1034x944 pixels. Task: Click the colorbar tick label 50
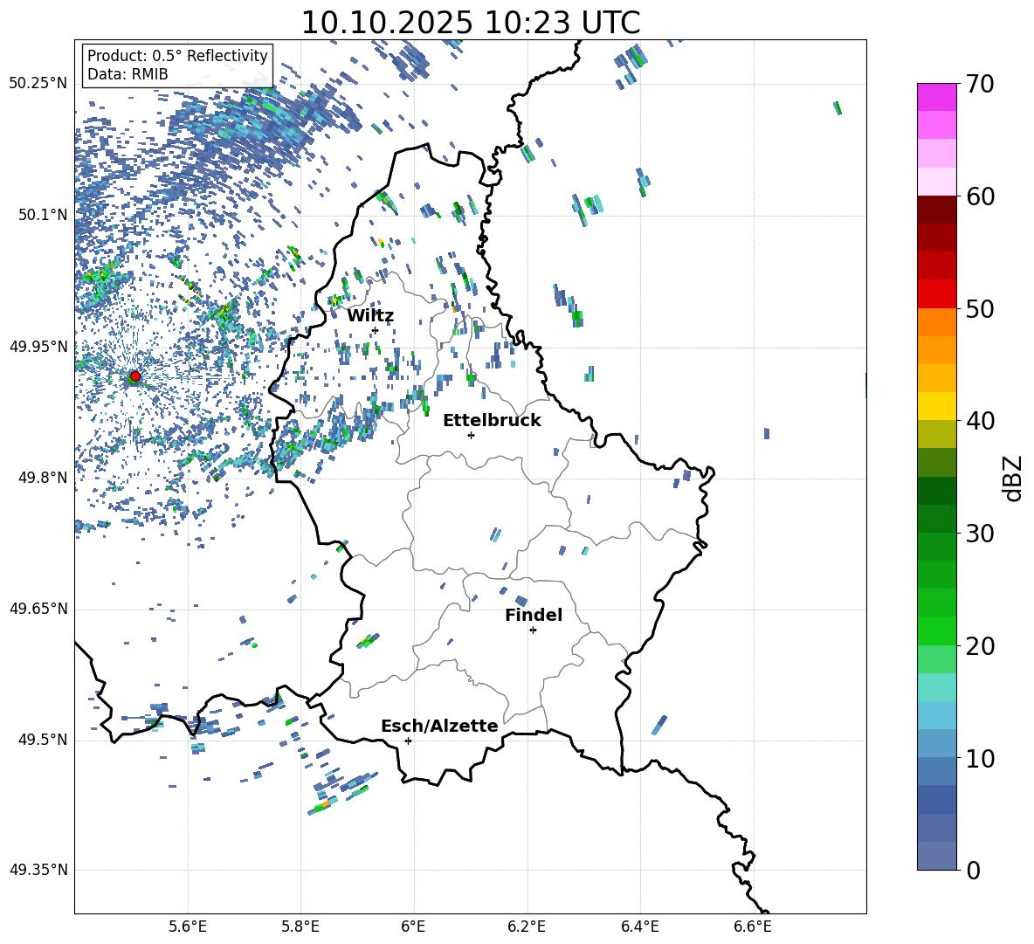point(980,309)
